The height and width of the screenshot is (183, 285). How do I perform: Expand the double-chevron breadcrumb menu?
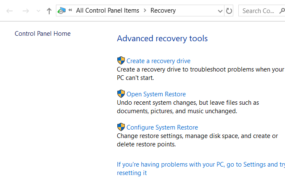tap(70, 11)
